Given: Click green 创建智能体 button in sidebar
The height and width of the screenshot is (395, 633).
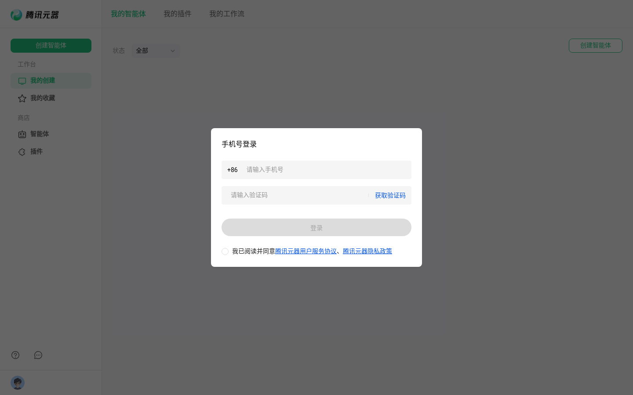Looking at the screenshot, I should point(51,46).
